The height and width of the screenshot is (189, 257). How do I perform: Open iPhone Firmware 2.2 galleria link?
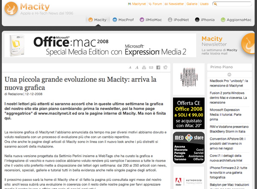coord(228,172)
